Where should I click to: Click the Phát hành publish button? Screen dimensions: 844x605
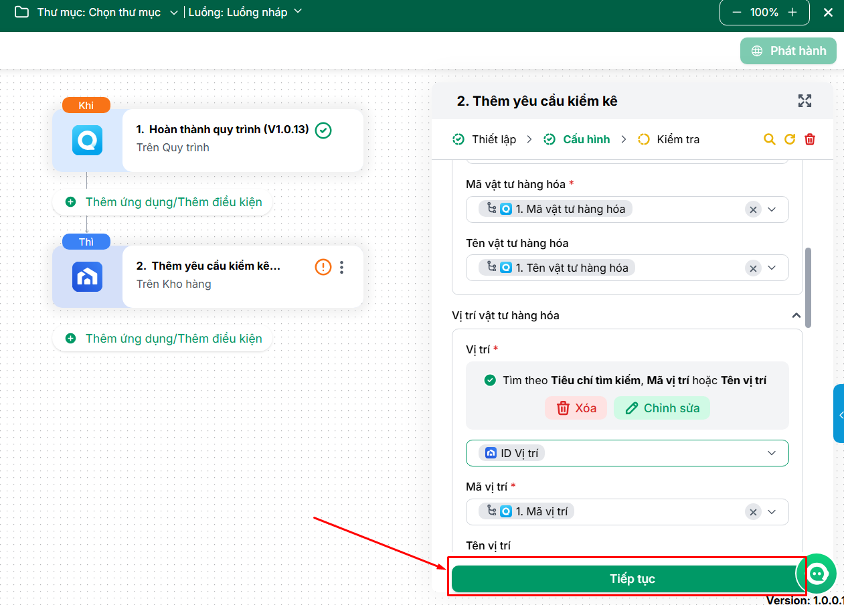pos(788,51)
